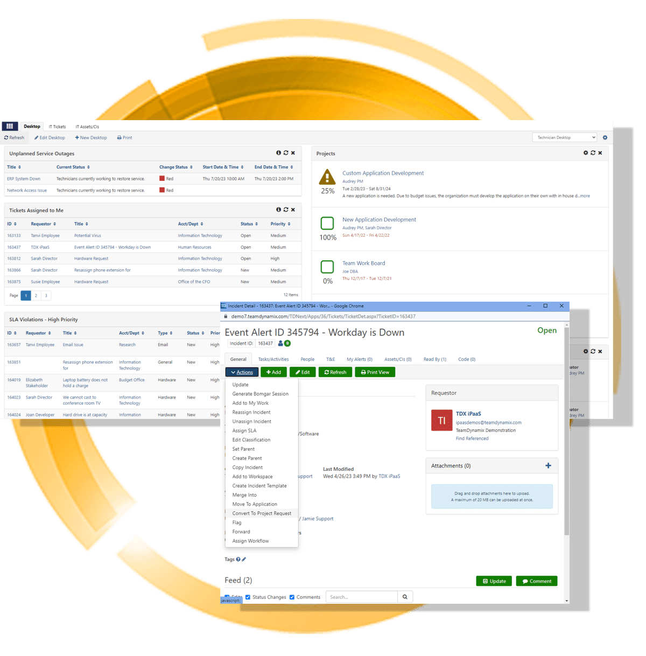The image size is (646, 656).
Task: Click the red status swatch for ERP System Down
Action: coord(162,179)
